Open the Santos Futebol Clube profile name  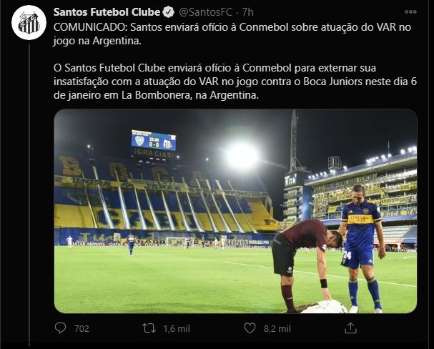(107, 12)
